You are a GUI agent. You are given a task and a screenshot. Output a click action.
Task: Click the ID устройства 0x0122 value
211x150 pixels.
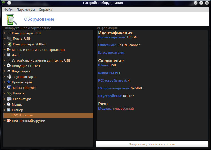[x=128, y=96]
